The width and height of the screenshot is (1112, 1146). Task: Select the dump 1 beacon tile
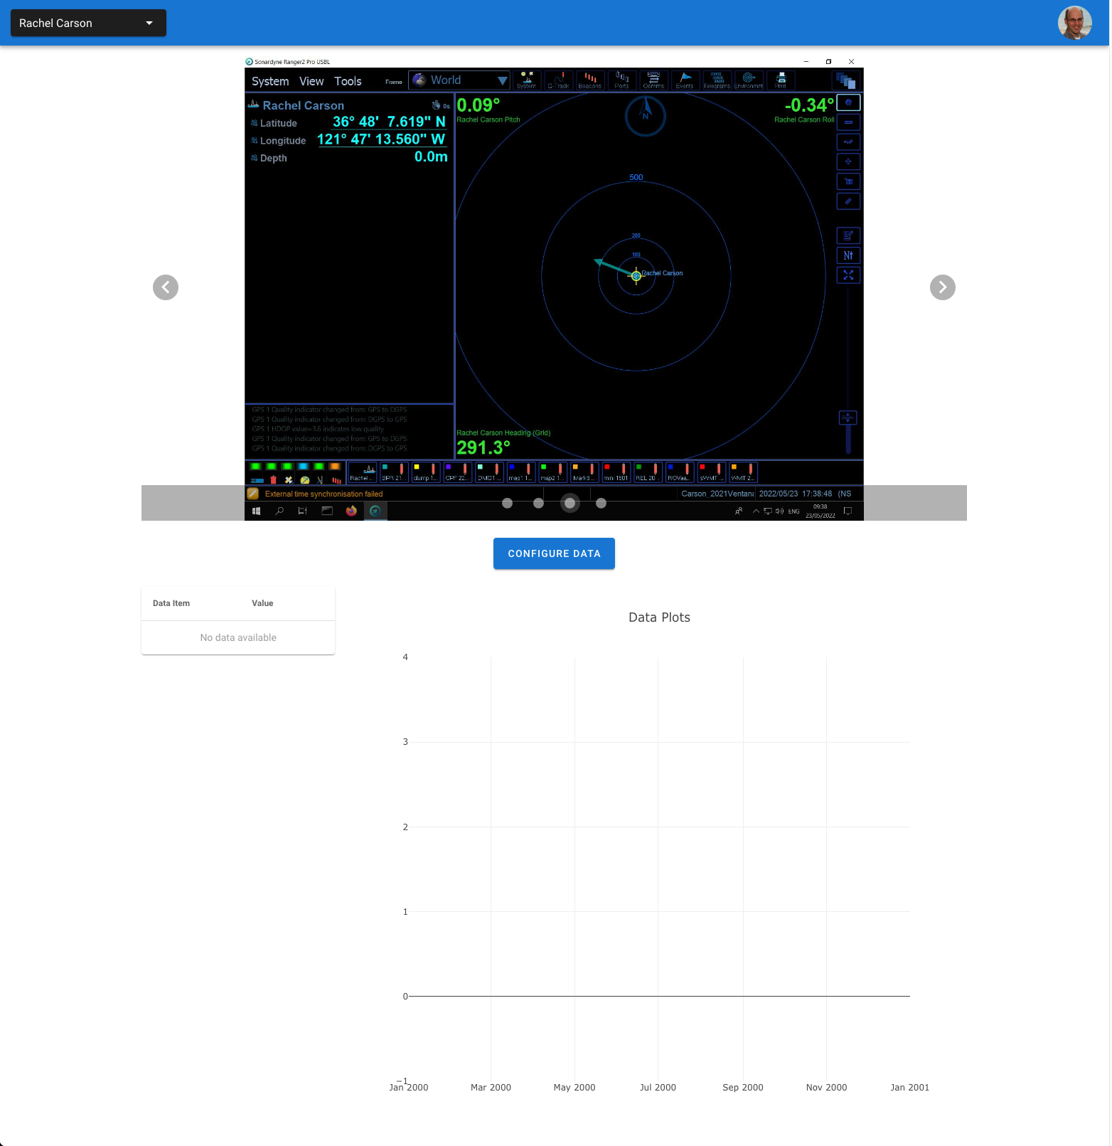426,472
